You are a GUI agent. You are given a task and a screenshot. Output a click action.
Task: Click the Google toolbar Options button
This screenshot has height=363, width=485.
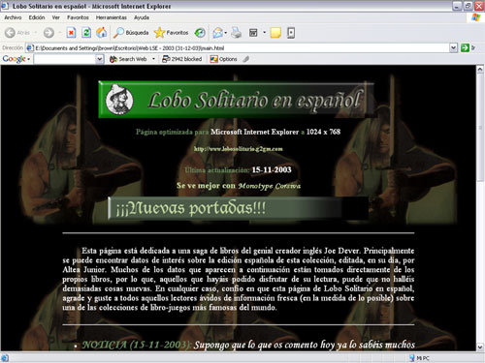(x=223, y=59)
